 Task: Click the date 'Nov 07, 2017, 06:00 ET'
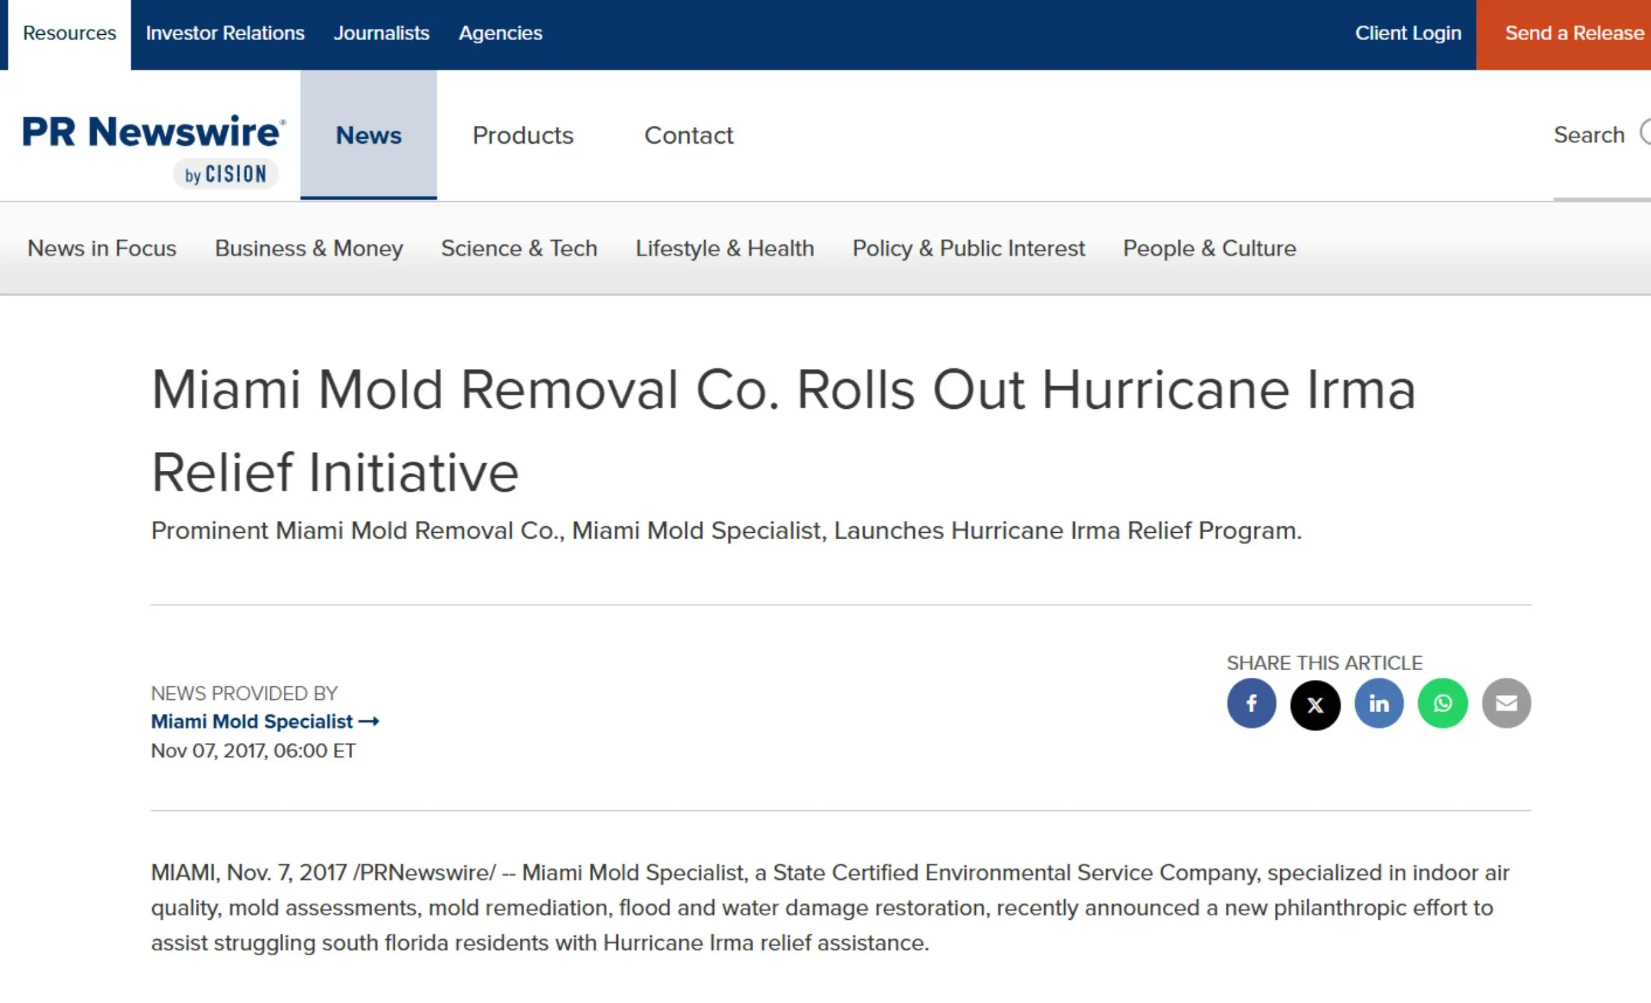point(253,751)
